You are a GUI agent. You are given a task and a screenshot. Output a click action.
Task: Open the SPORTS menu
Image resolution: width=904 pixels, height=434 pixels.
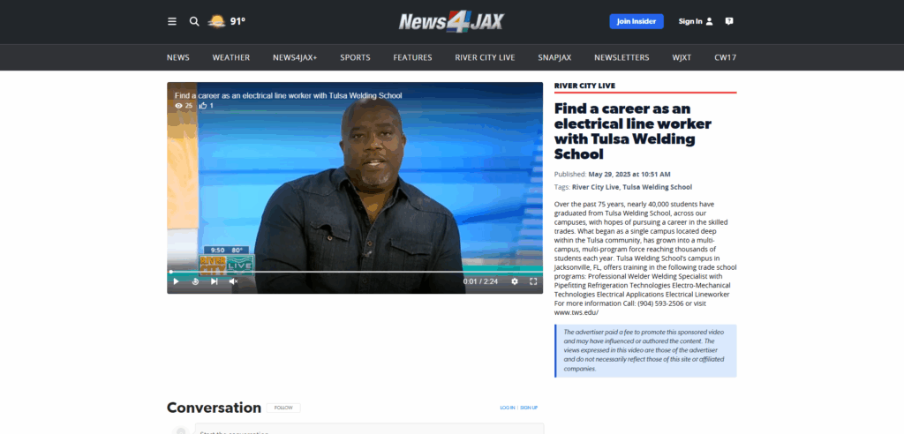click(355, 57)
